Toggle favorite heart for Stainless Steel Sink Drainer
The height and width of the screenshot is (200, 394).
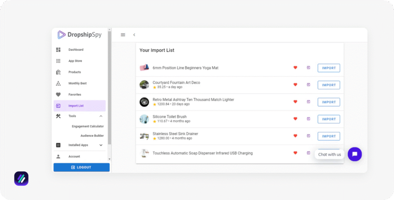click(x=295, y=136)
